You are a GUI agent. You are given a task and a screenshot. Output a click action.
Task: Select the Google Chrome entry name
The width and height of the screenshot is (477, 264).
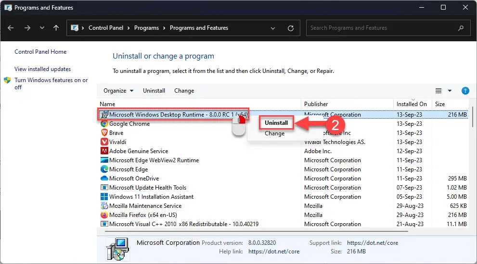[x=129, y=124]
